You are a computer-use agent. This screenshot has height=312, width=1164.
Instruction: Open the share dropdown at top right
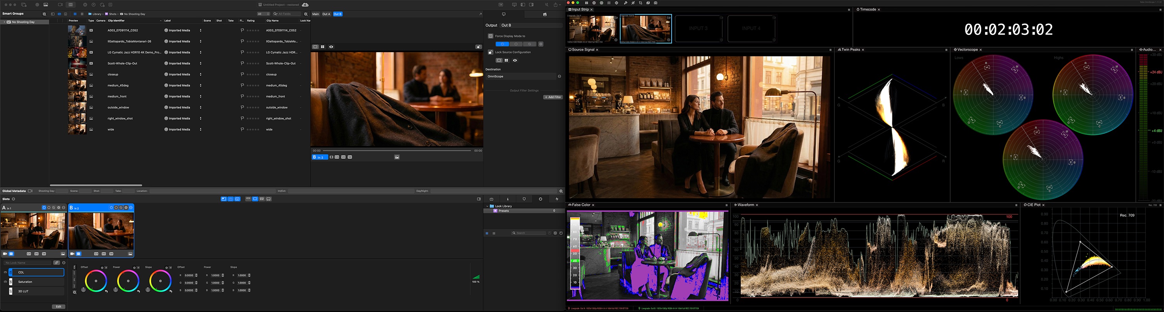(557, 5)
